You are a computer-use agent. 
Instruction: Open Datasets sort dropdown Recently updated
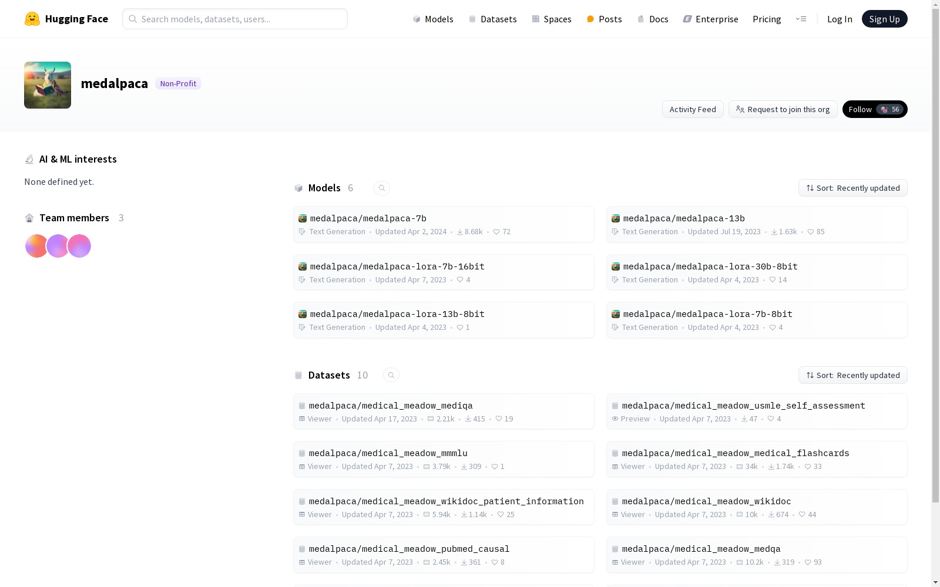[x=853, y=375]
